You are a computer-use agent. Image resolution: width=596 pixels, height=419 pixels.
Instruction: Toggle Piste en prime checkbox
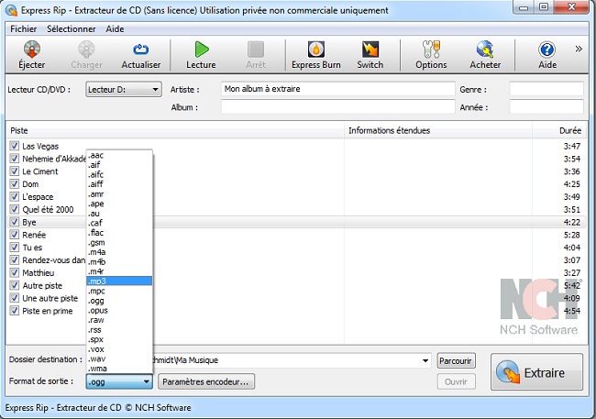point(15,311)
